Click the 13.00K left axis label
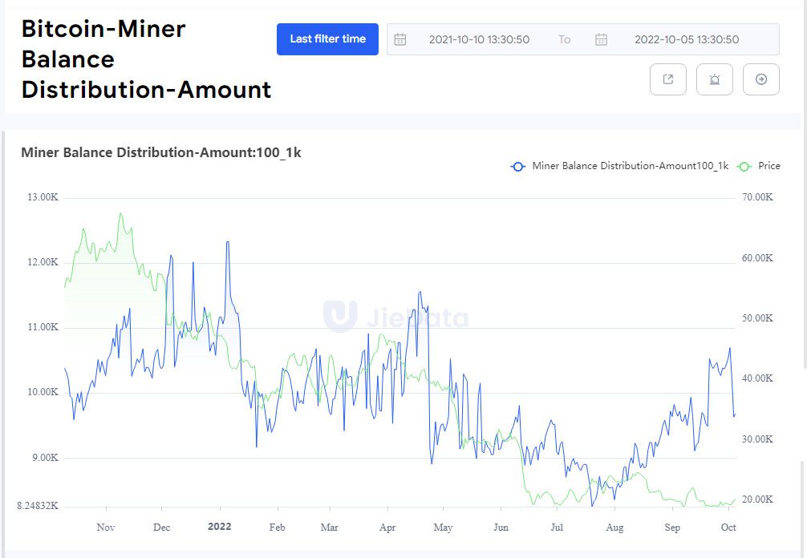Viewport: 807px width, 558px height. pos(43,197)
